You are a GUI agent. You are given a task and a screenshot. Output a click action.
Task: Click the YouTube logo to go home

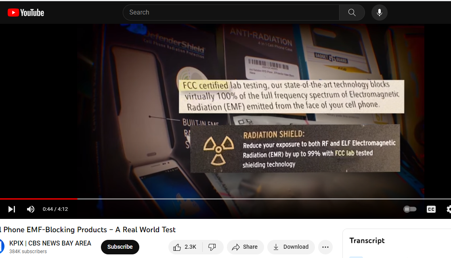click(25, 12)
